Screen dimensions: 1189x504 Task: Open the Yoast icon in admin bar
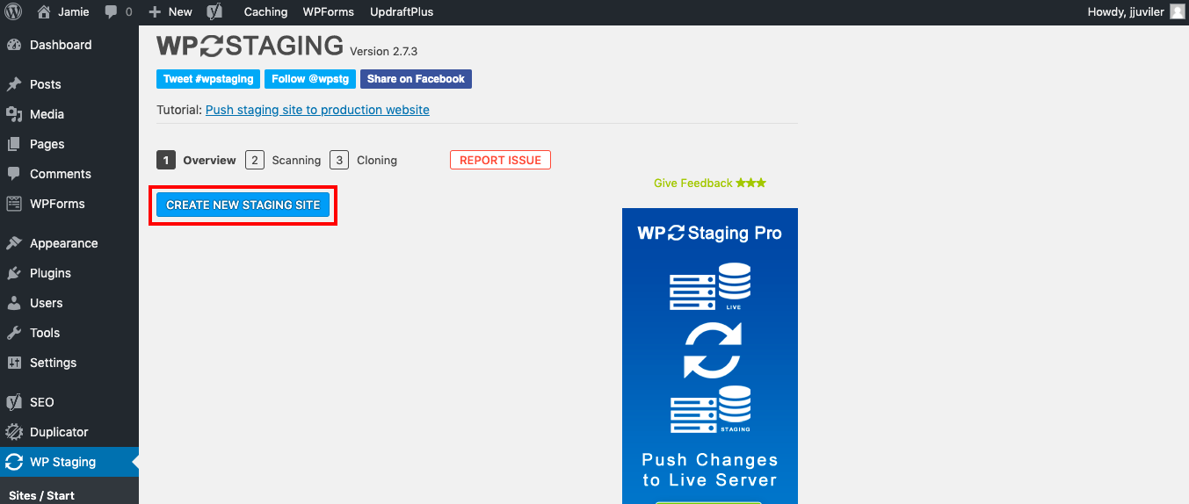214,12
